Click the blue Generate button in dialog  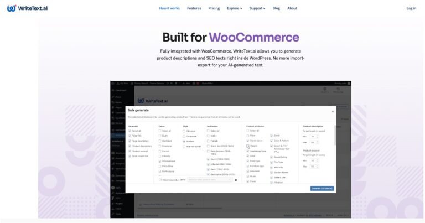[x=322, y=188]
